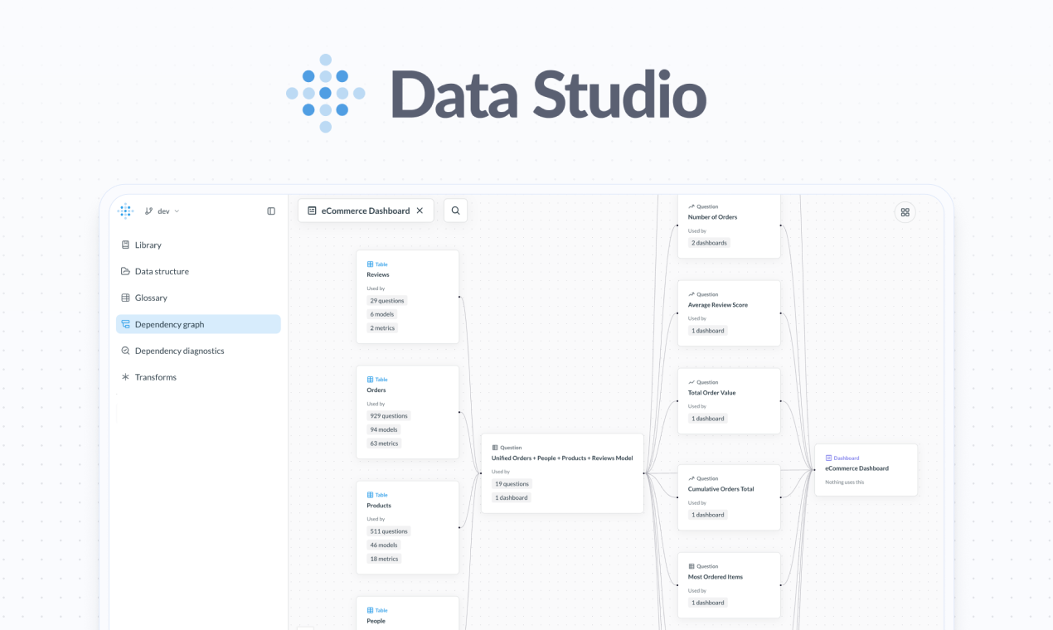
Task: Click the branch icon beside dev
Action: pos(148,211)
